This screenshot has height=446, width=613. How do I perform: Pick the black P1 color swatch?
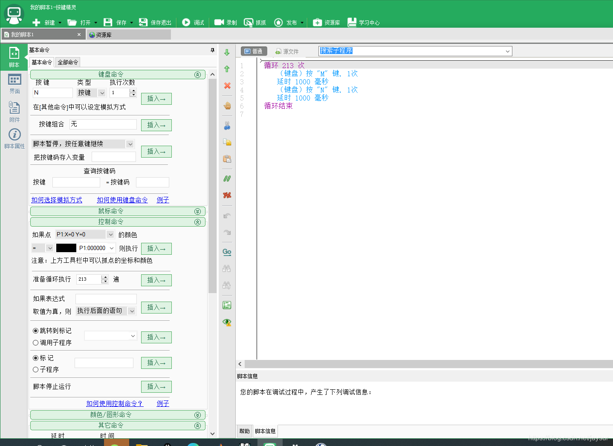pyautogui.click(x=66, y=248)
